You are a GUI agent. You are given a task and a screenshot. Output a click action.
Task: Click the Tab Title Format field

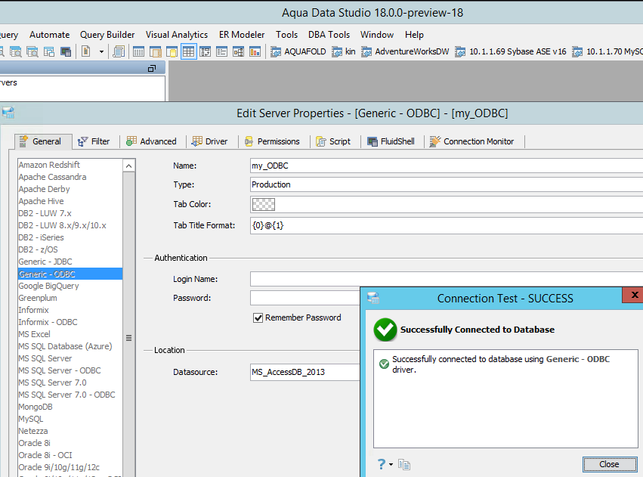447,225
